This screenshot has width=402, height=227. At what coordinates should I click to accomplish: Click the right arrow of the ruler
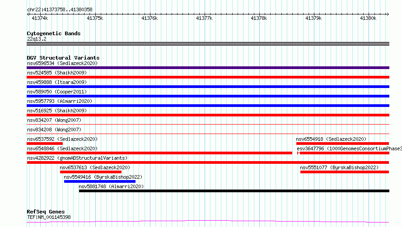[388, 14]
